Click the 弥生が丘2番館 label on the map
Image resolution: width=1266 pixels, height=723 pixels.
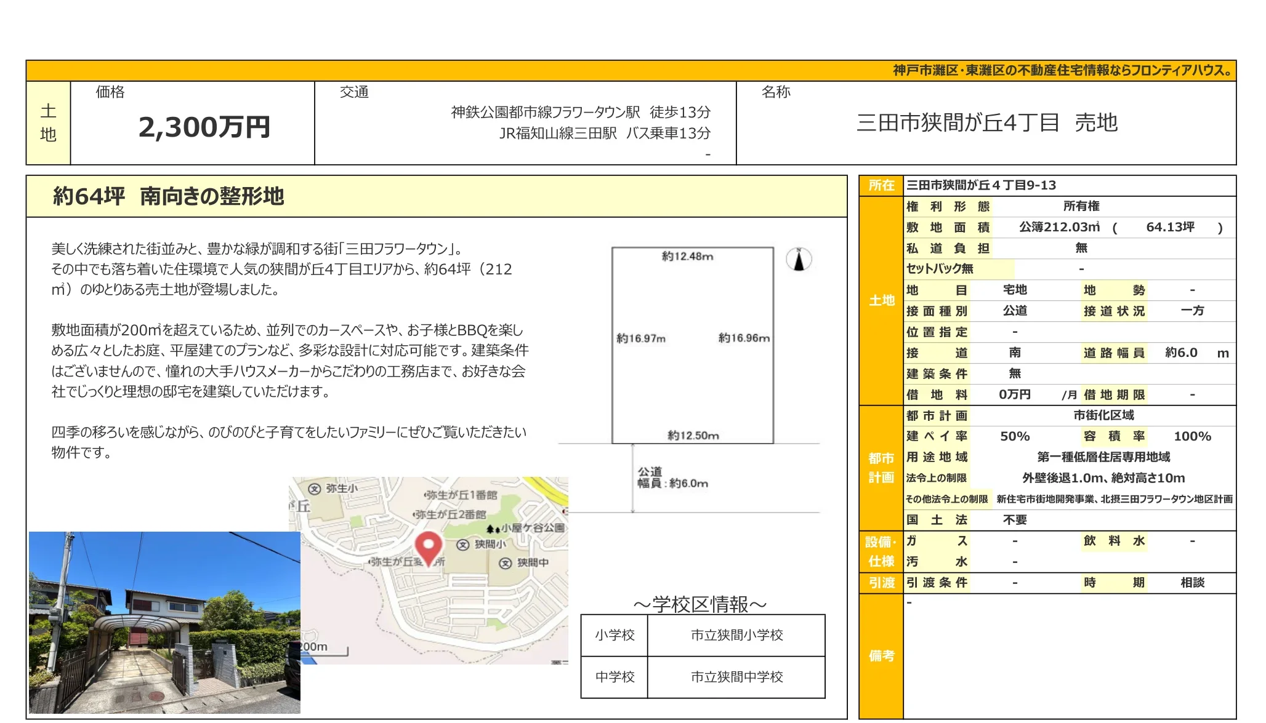pos(450,514)
